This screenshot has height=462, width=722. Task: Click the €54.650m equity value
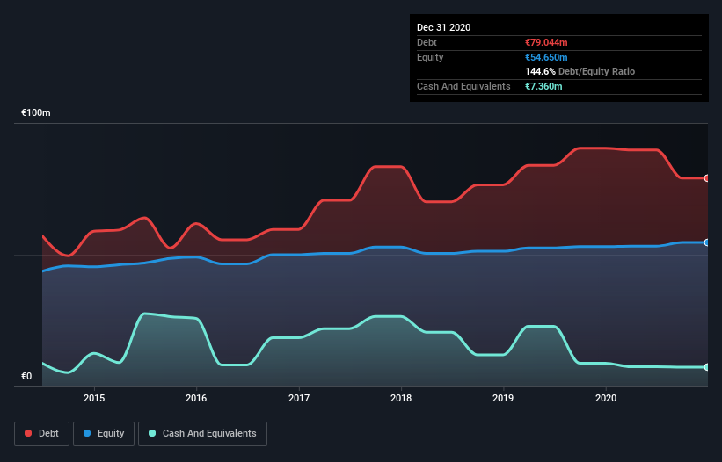547,57
